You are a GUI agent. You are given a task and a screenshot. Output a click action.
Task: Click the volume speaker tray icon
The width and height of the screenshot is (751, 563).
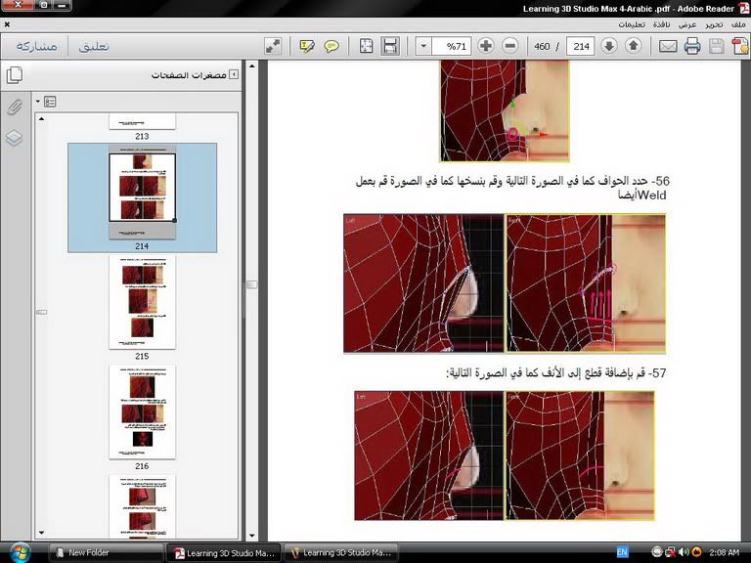(x=685, y=552)
